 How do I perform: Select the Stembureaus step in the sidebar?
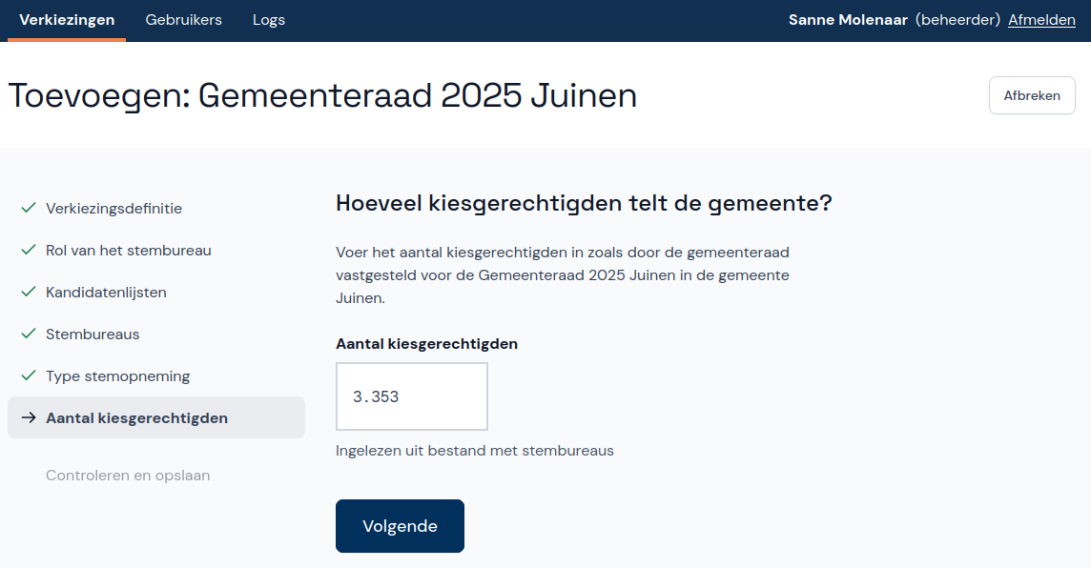[x=93, y=335]
